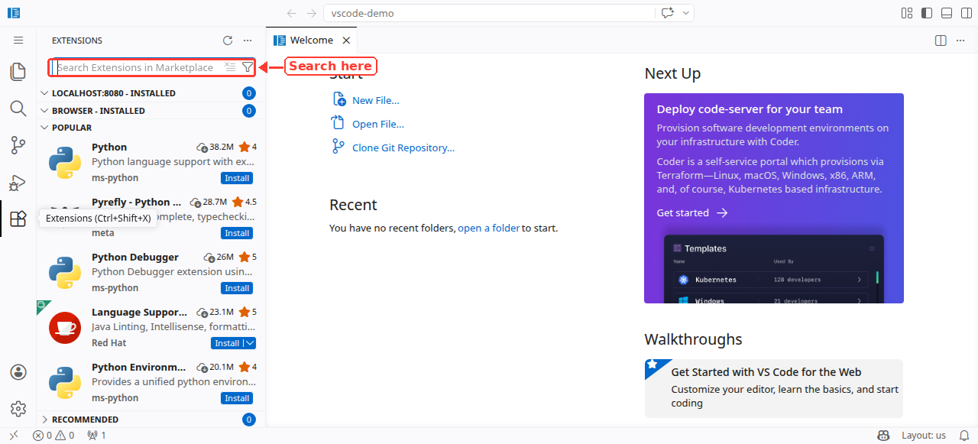This screenshot has width=978, height=444.
Task: Install the Python Environments extension
Action: pos(237,398)
